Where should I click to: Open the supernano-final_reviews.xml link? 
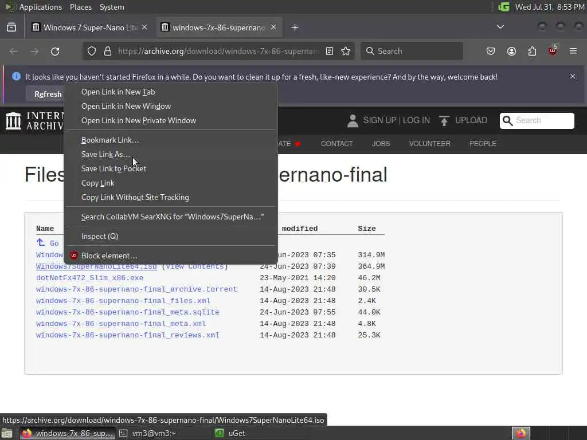coord(127,335)
